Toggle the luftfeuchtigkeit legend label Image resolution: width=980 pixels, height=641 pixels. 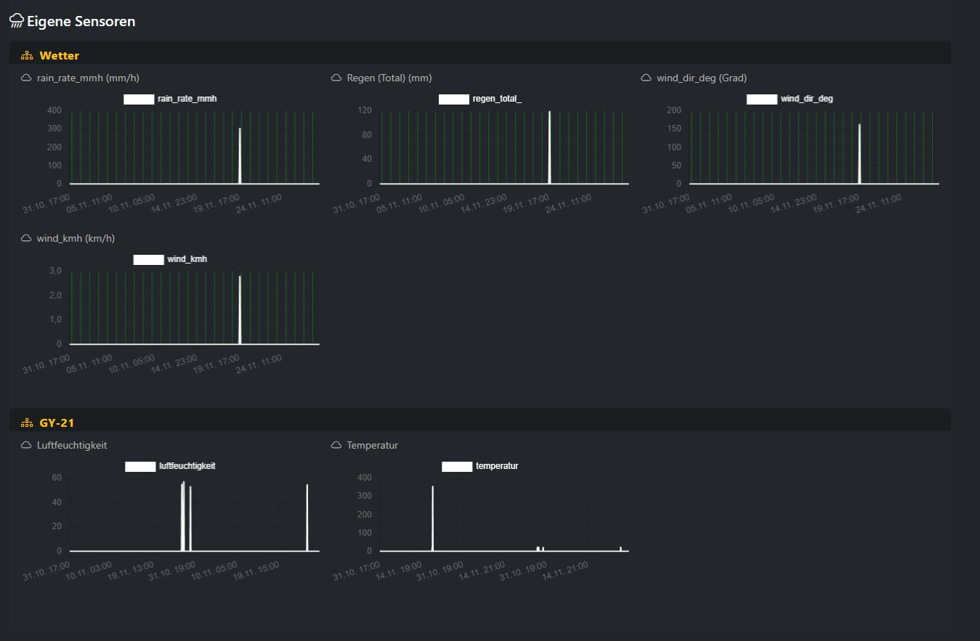(x=187, y=466)
